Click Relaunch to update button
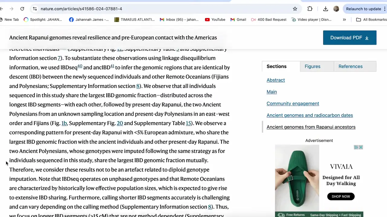Screen dimensions: 387x217 363,9
